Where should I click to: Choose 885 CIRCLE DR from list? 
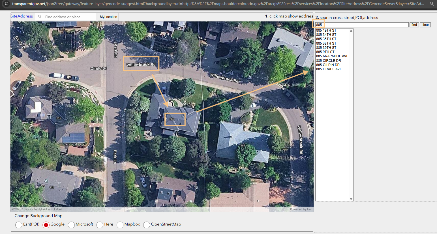[328, 60]
